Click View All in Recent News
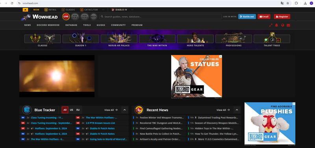Screen dimensions: 315x148 (x=223, y=110)
